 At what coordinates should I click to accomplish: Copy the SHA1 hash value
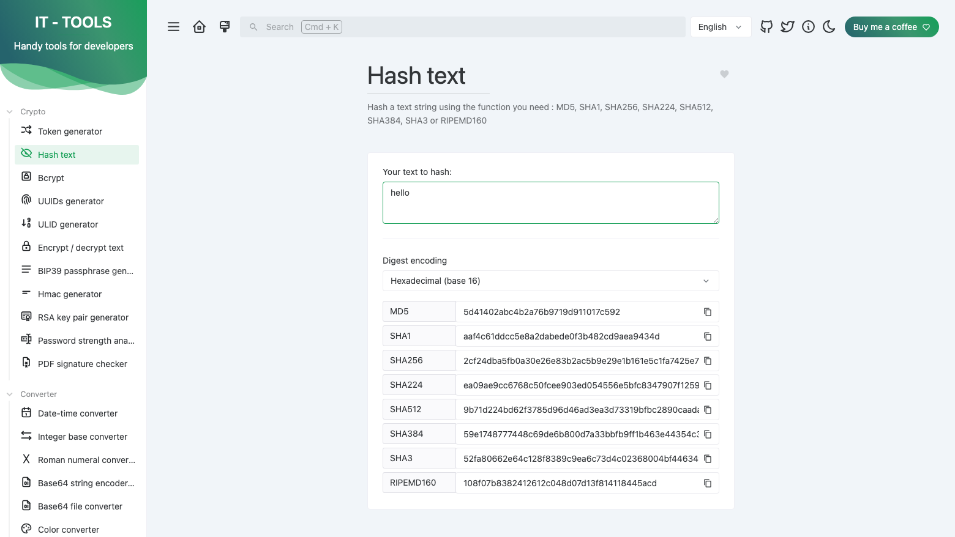[708, 336]
